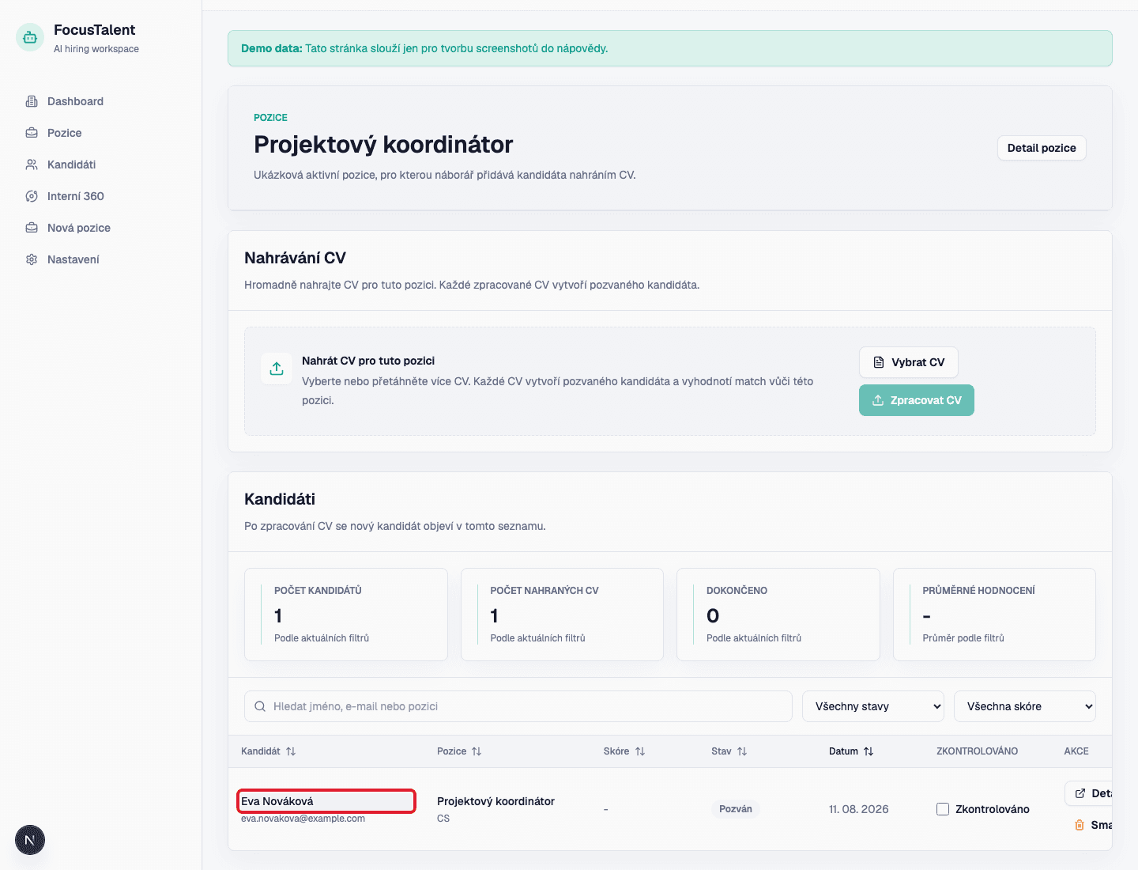The height and width of the screenshot is (870, 1138).
Task: Click the email eva.novakova@example.com
Action: click(303, 819)
